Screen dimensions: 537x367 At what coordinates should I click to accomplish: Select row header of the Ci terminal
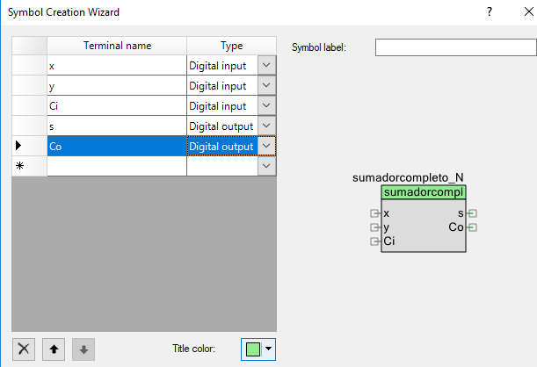click(29, 105)
